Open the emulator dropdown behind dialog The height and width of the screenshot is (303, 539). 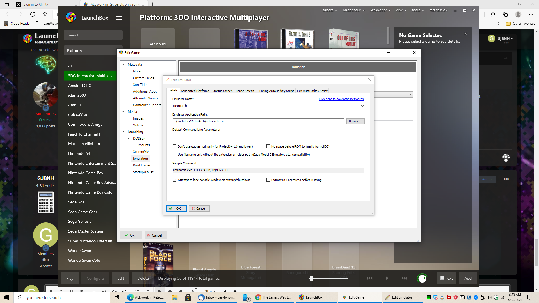(410, 95)
